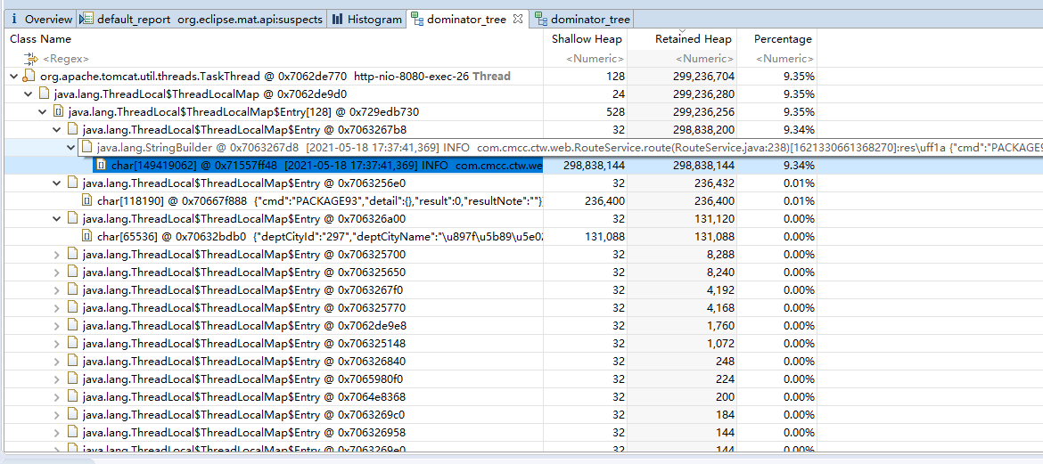Click the Entry @ 0x706325770 object icon

pyautogui.click(x=72, y=308)
